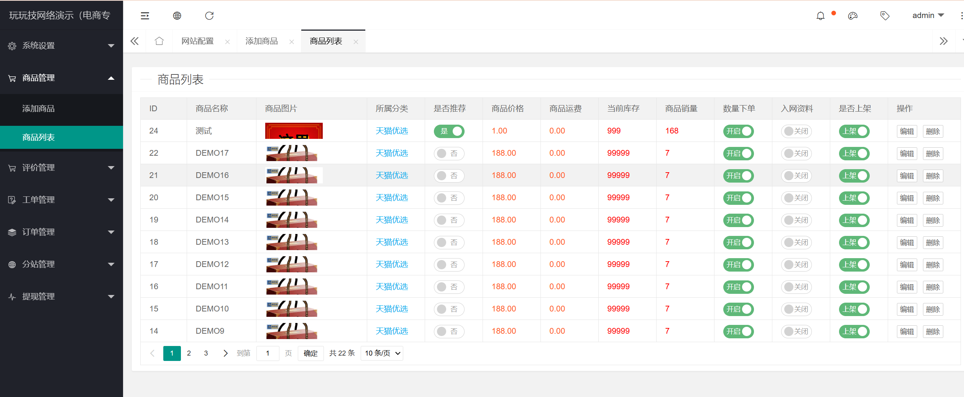Go to home tab icon
Screen dimensions: 964x397
pos(159,41)
